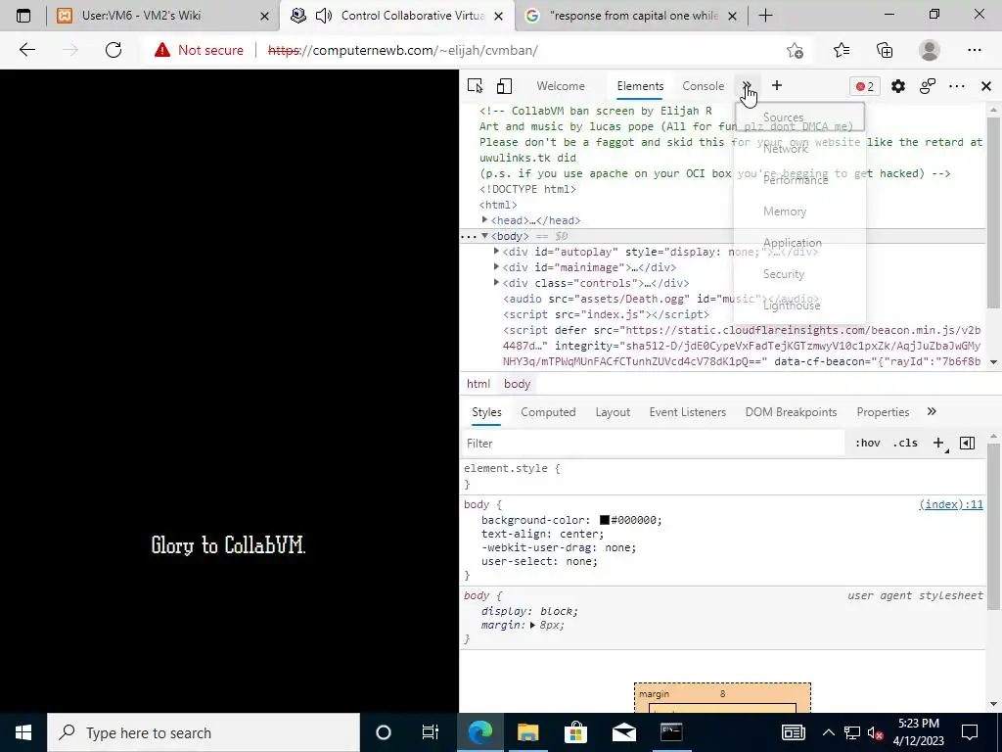Image resolution: width=1002 pixels, height=752 pixels.
Task: Open the DOM Breakpoints pane tab
Action: pyautogui.click(x=791, y=412)
